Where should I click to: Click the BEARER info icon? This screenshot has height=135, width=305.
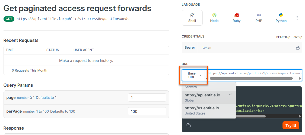[289, 37]
